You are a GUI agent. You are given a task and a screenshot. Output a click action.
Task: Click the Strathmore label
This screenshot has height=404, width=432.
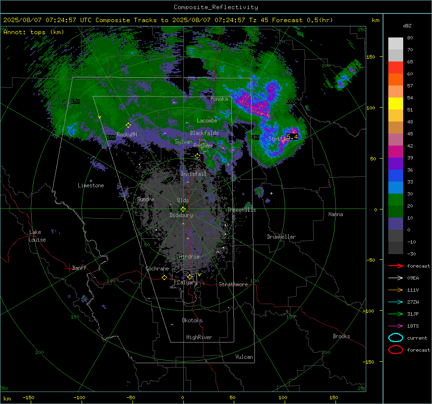coord(233,284)
